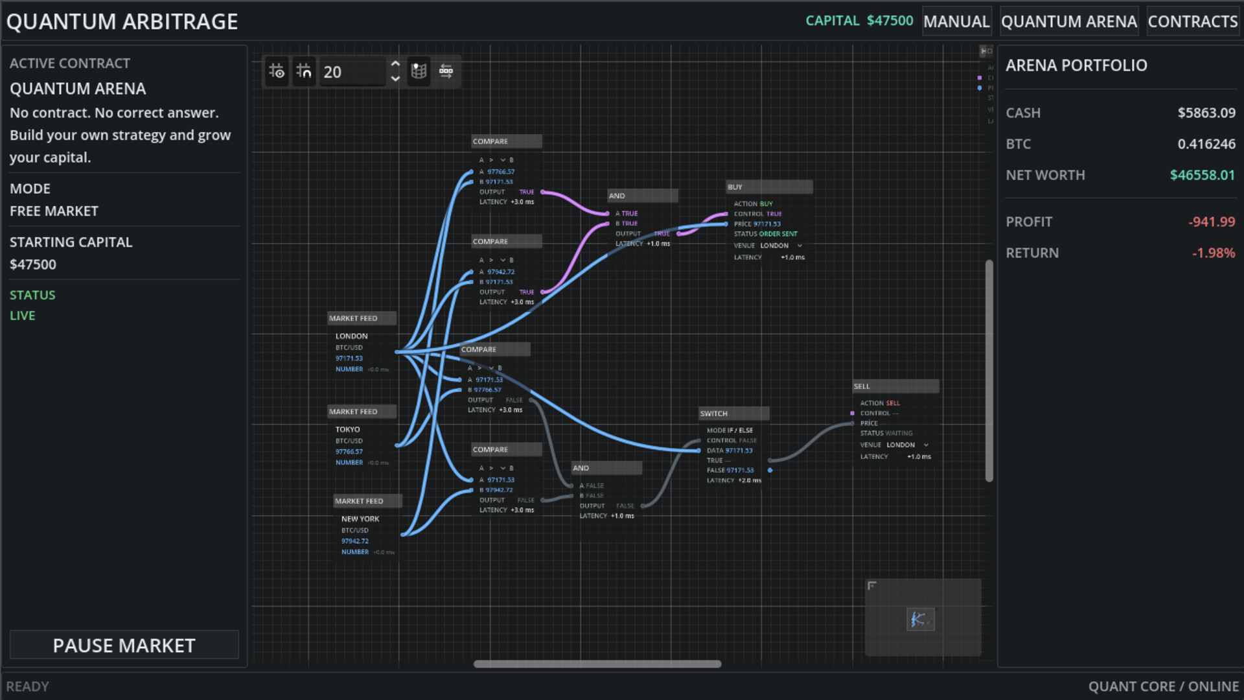Click NET WORTH value $46558.01
The width and height of the screenshot is (1244, 700).
point(1203,175)
